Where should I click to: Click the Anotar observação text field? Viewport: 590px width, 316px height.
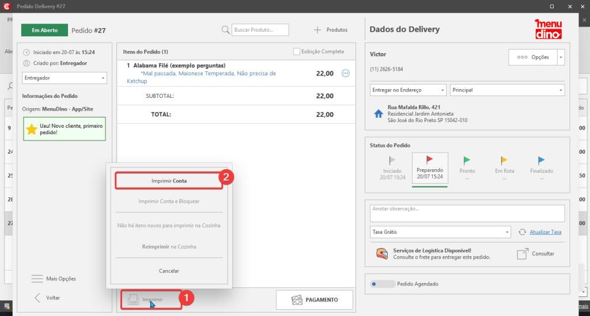pos(467,213)
